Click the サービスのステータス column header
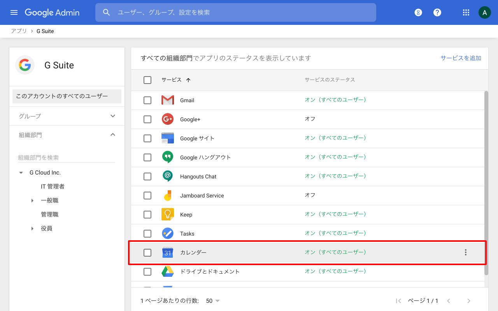Image resolution: width=498 pixels, height=311 pixels. [330, 80]
